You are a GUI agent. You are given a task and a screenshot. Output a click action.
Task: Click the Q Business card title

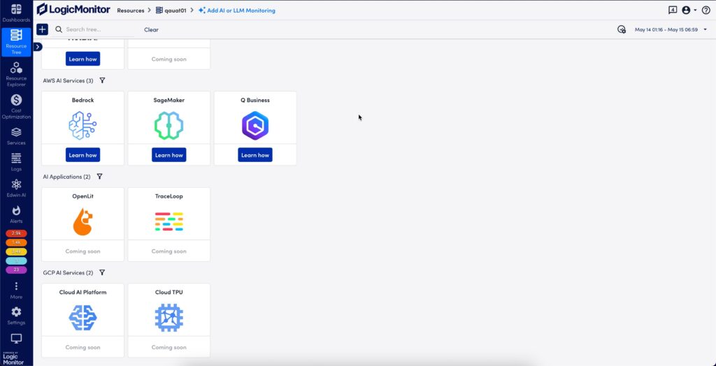[x=255, y=100]
